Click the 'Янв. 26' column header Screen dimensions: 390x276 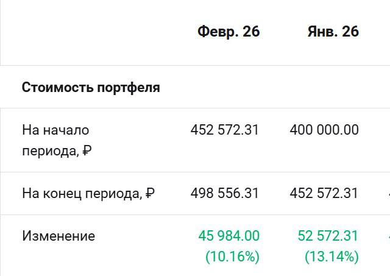333,32
